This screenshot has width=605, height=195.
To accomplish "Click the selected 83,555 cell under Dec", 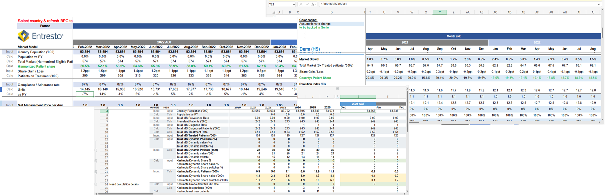I will pyautogui.click(x=358, y=111).
